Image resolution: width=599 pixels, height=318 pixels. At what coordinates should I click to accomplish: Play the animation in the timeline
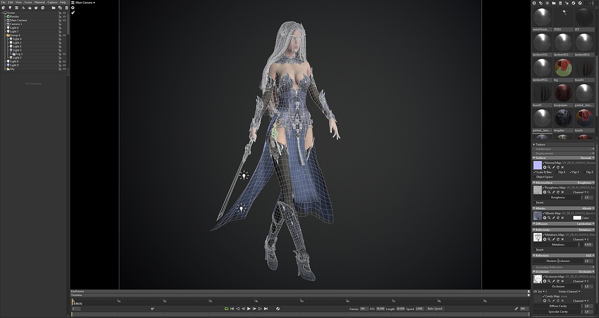click(x=248, y=309)
